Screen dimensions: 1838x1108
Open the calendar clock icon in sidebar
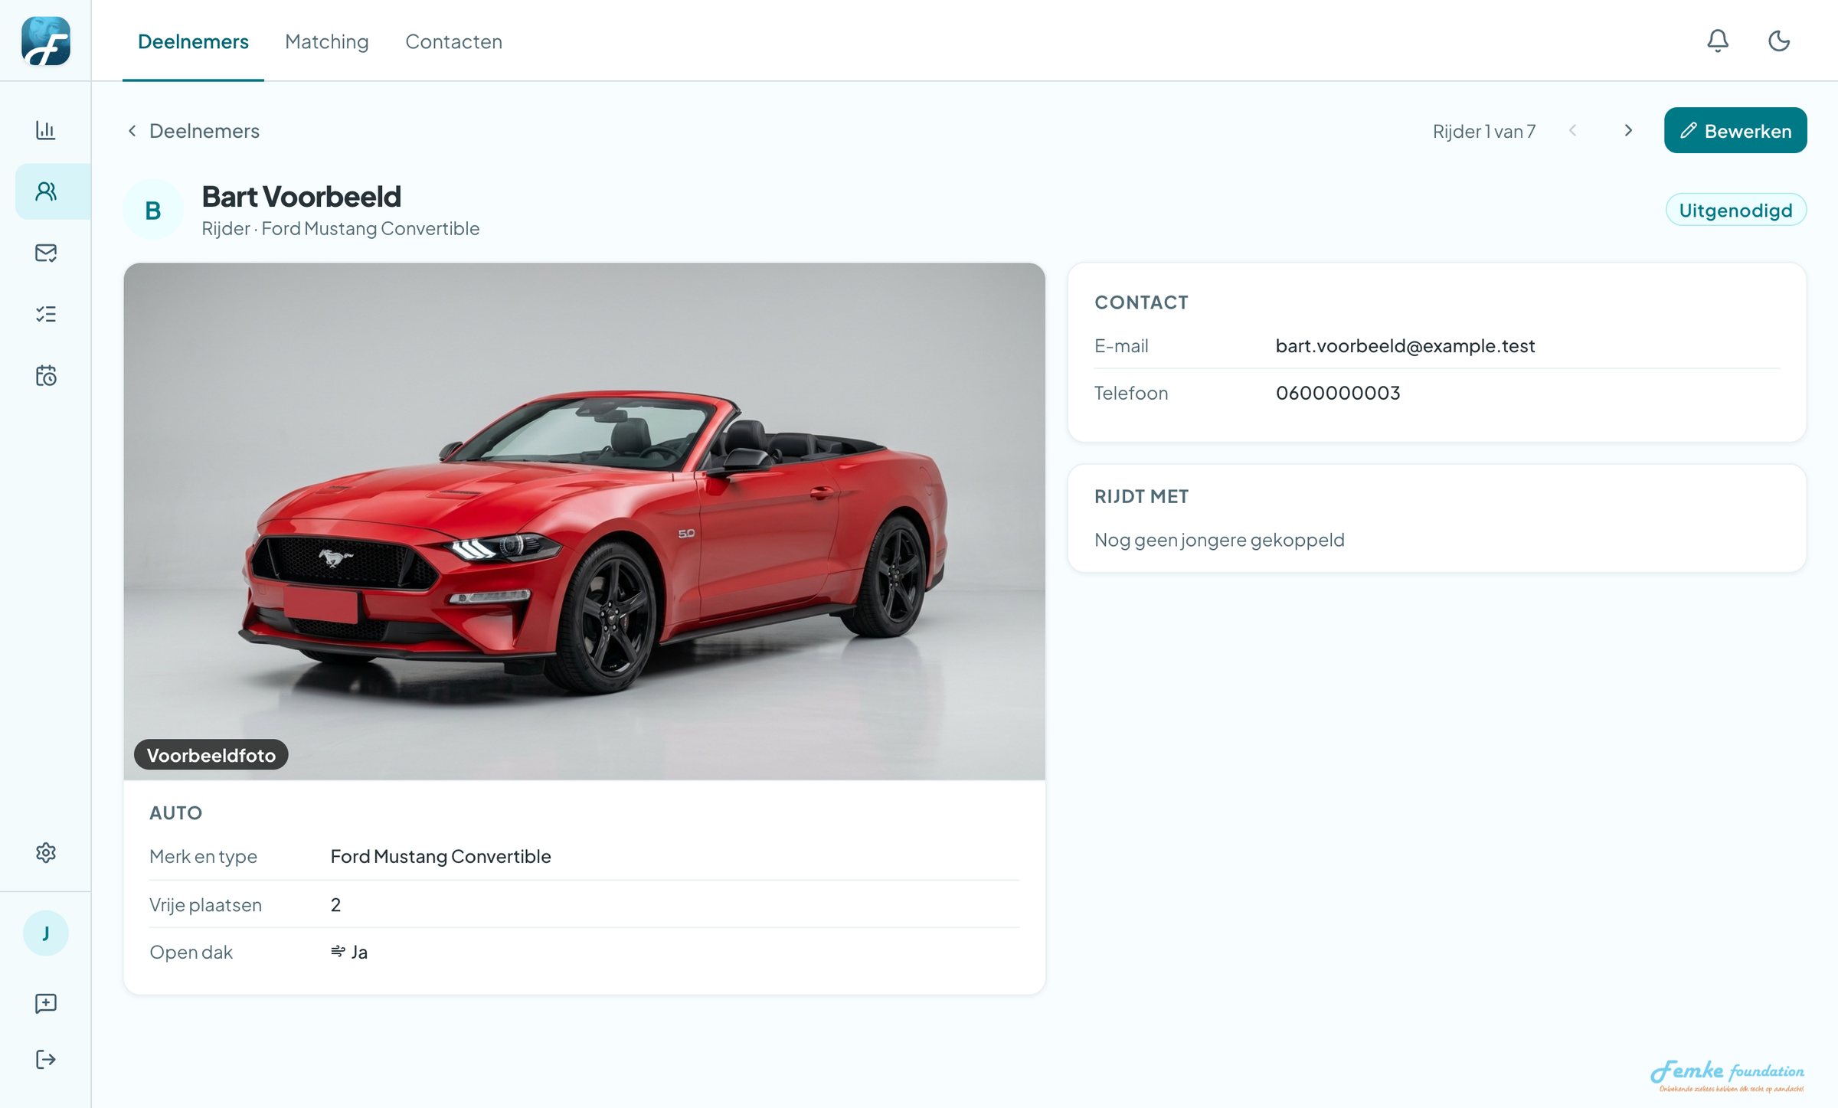point(46,375)
